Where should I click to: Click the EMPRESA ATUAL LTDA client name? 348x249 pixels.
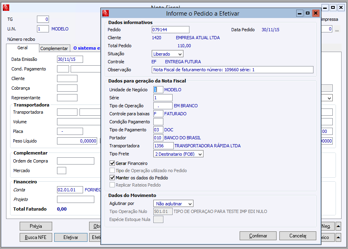(x=198, y=38)
